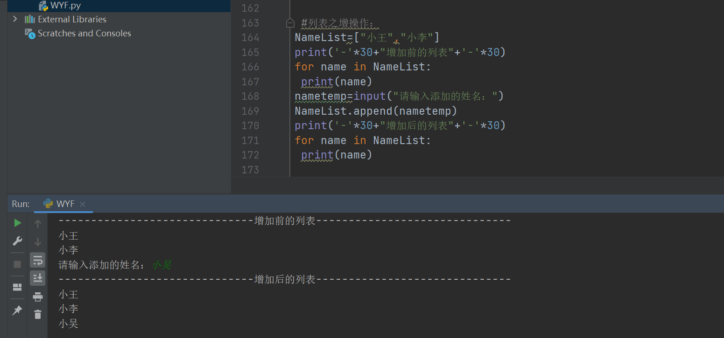The image size is (724, 338).
Task: Print the console output
Action: 38,297
